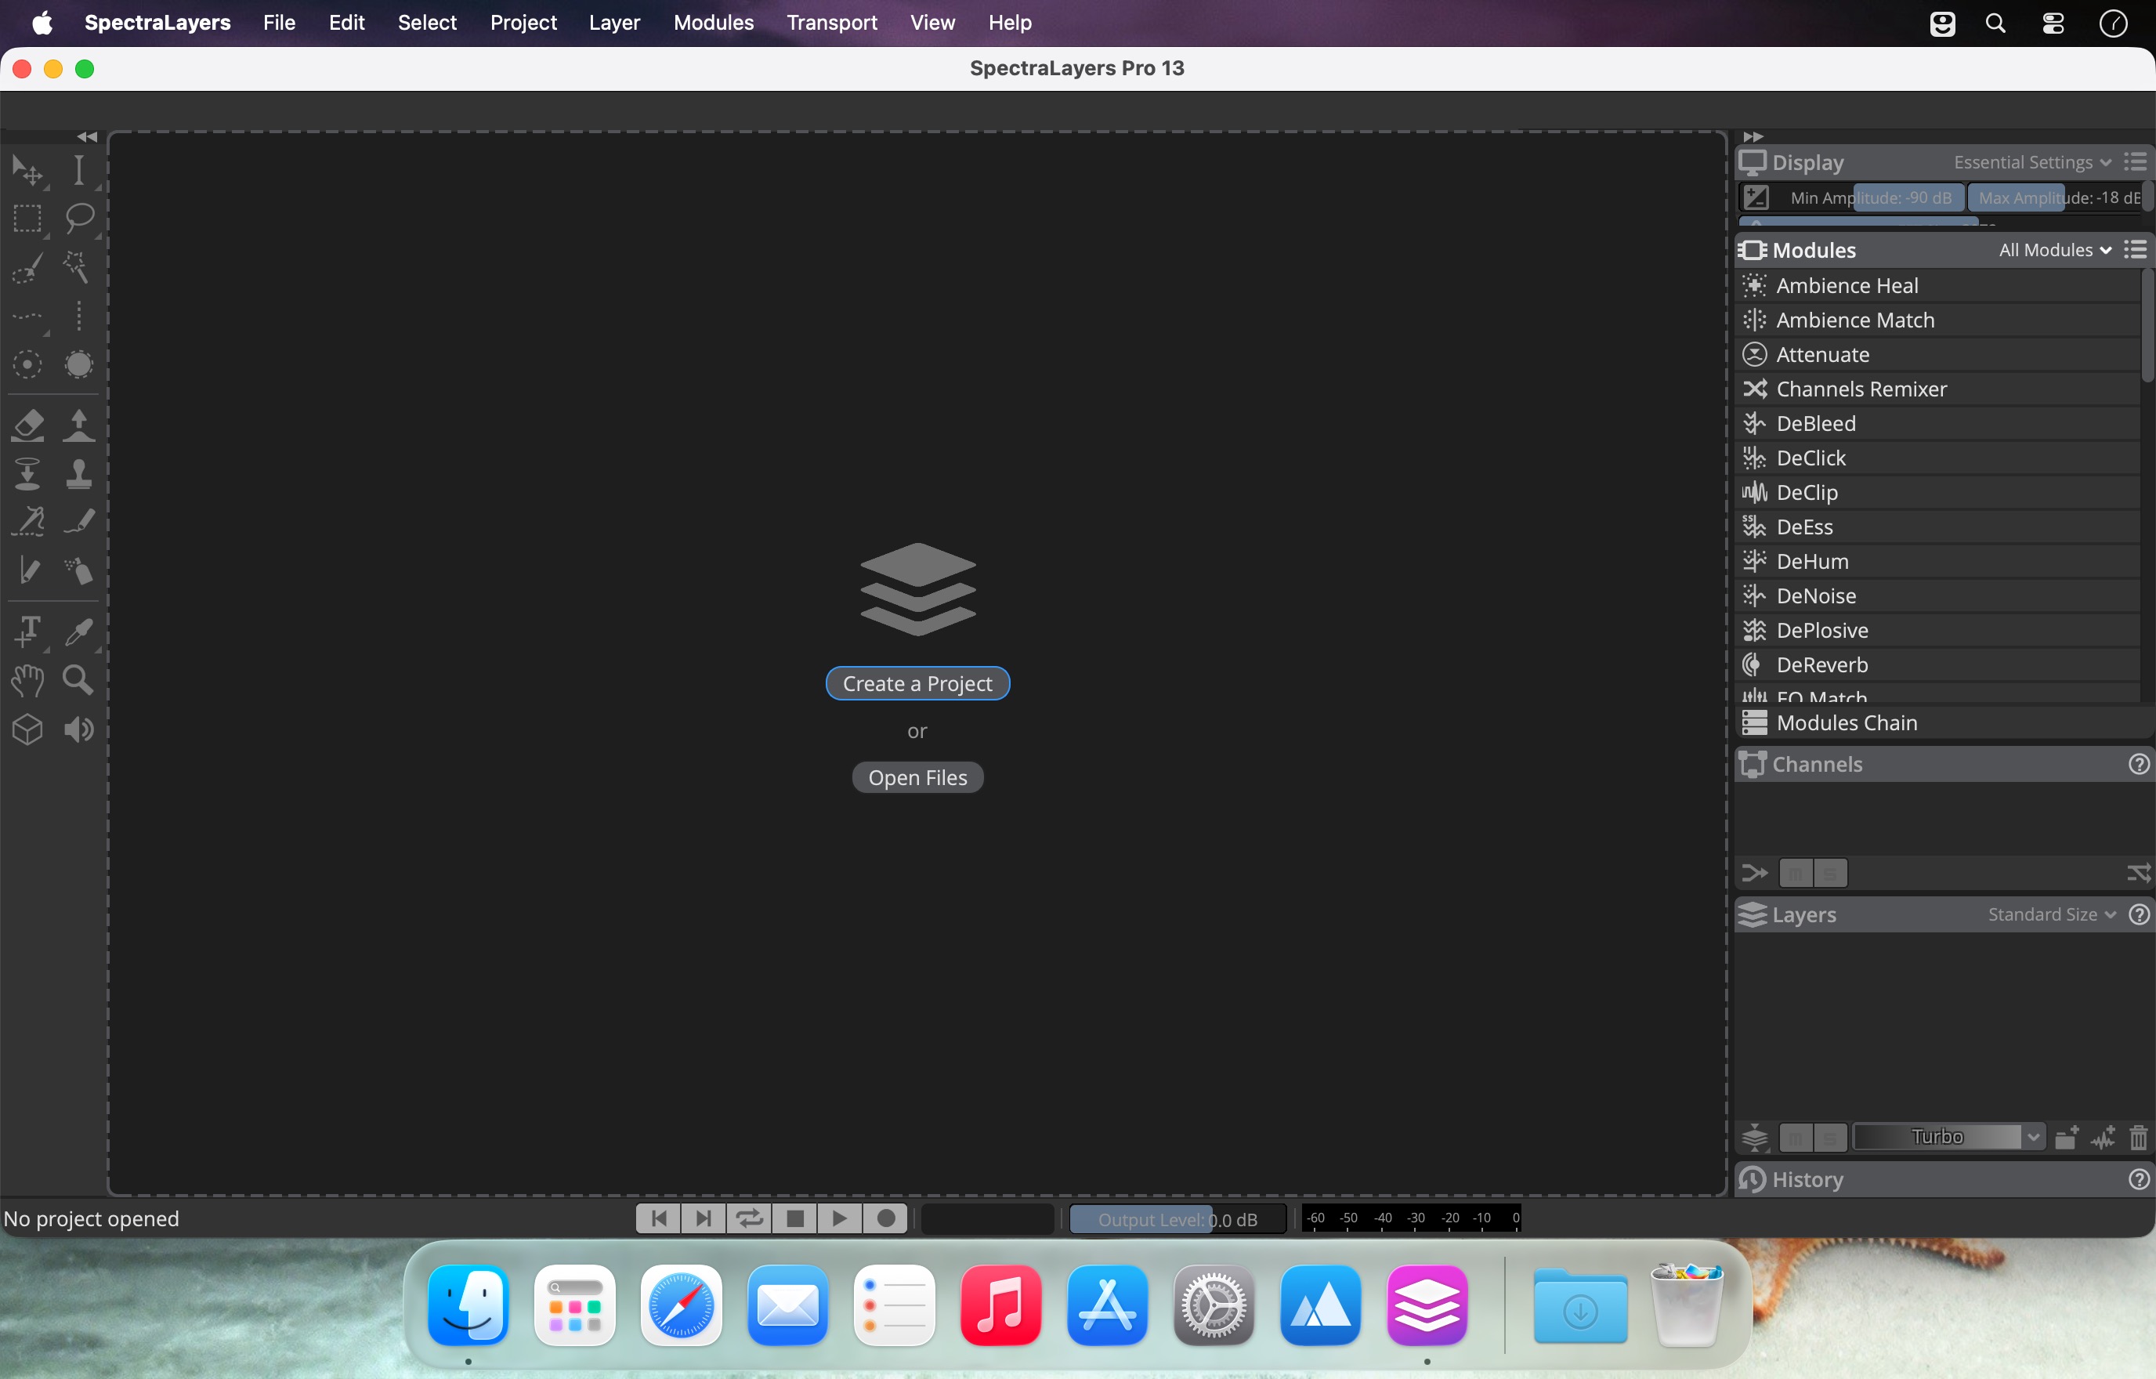Start playback with the Play button
This screenshot has width=2156, height=1379.
(840, 1218)
